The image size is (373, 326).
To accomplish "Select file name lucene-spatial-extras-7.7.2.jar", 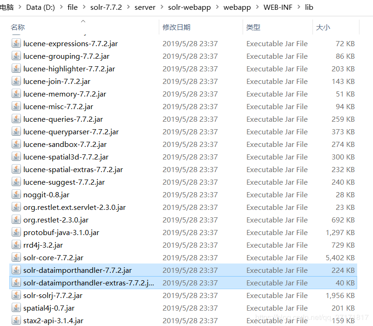I will [x=73, y=170].
